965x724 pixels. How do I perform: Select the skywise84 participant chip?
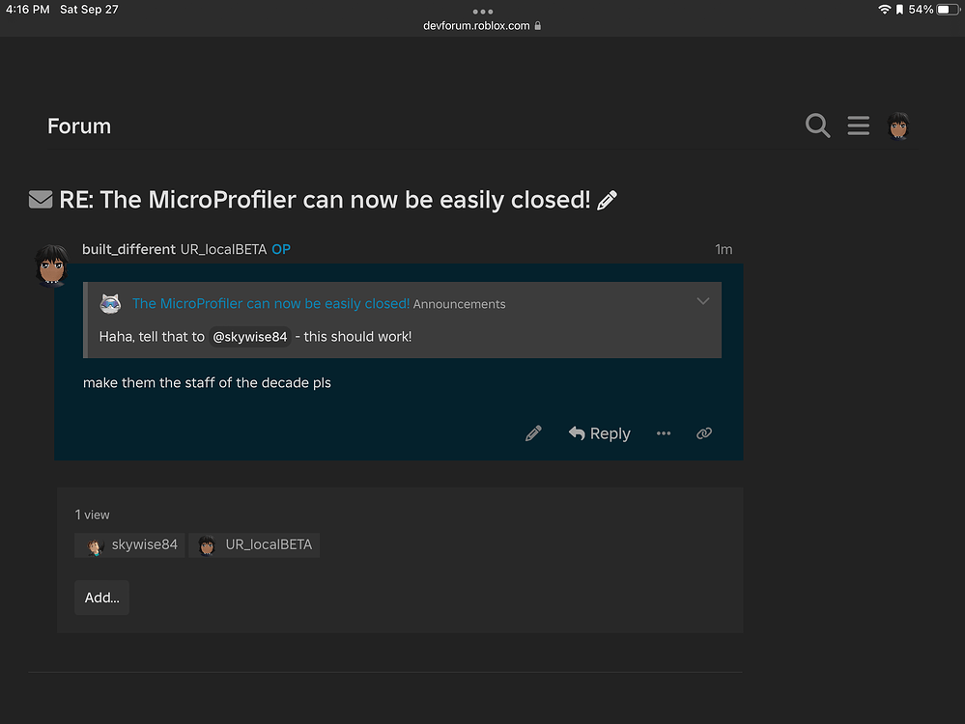point(129,545)
